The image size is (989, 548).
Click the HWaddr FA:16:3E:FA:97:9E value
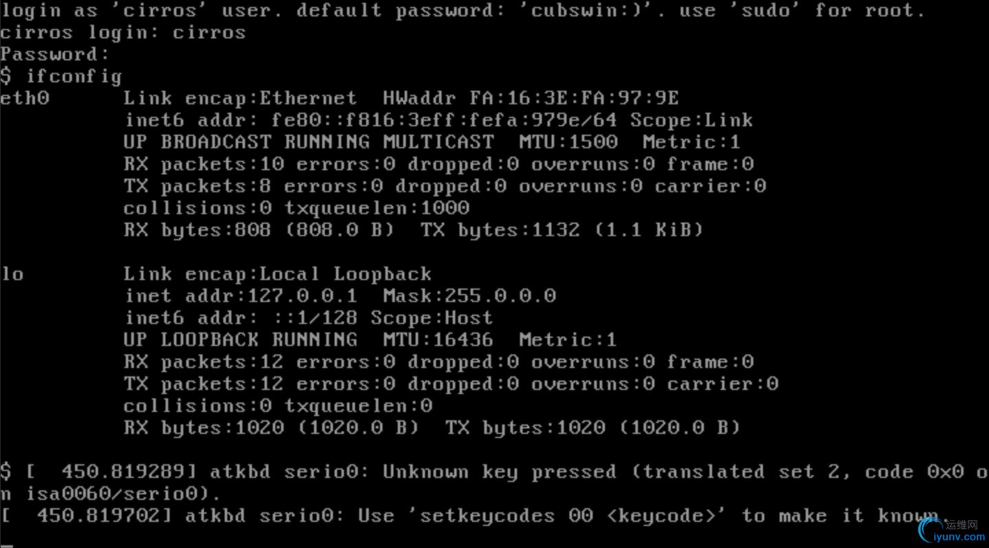530,98
